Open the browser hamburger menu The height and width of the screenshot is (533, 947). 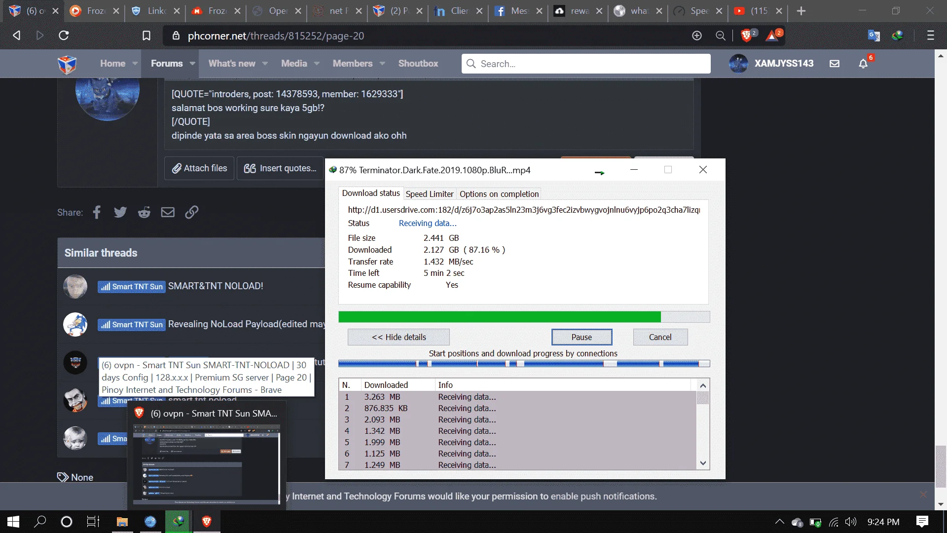point(931,36)
